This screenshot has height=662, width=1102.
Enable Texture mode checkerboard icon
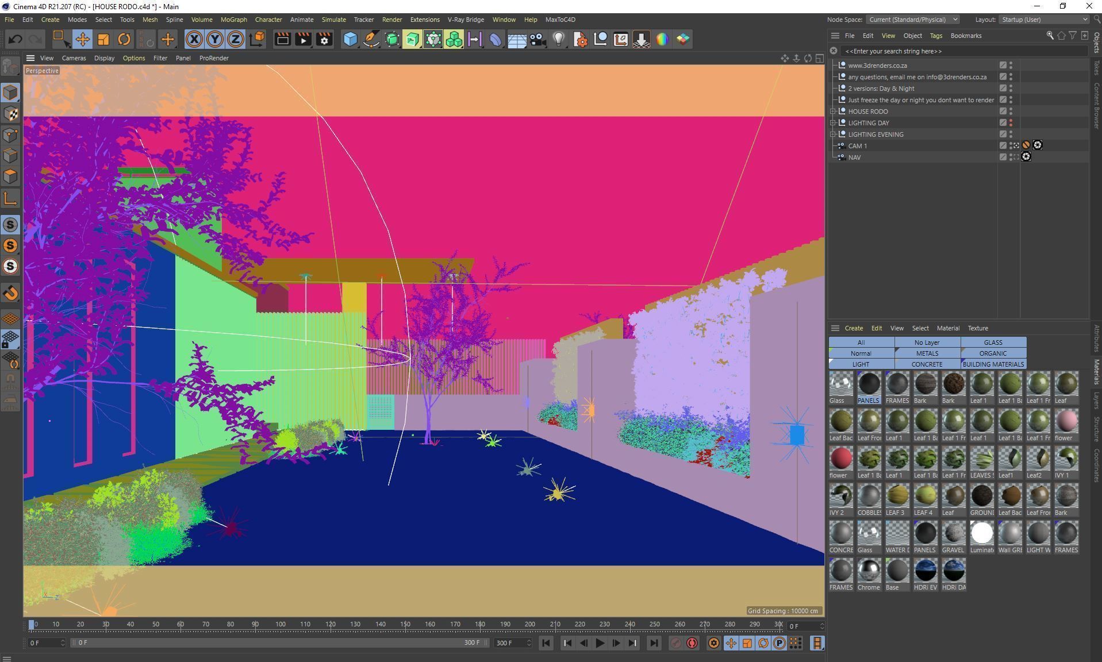click(x=10, y=114)
